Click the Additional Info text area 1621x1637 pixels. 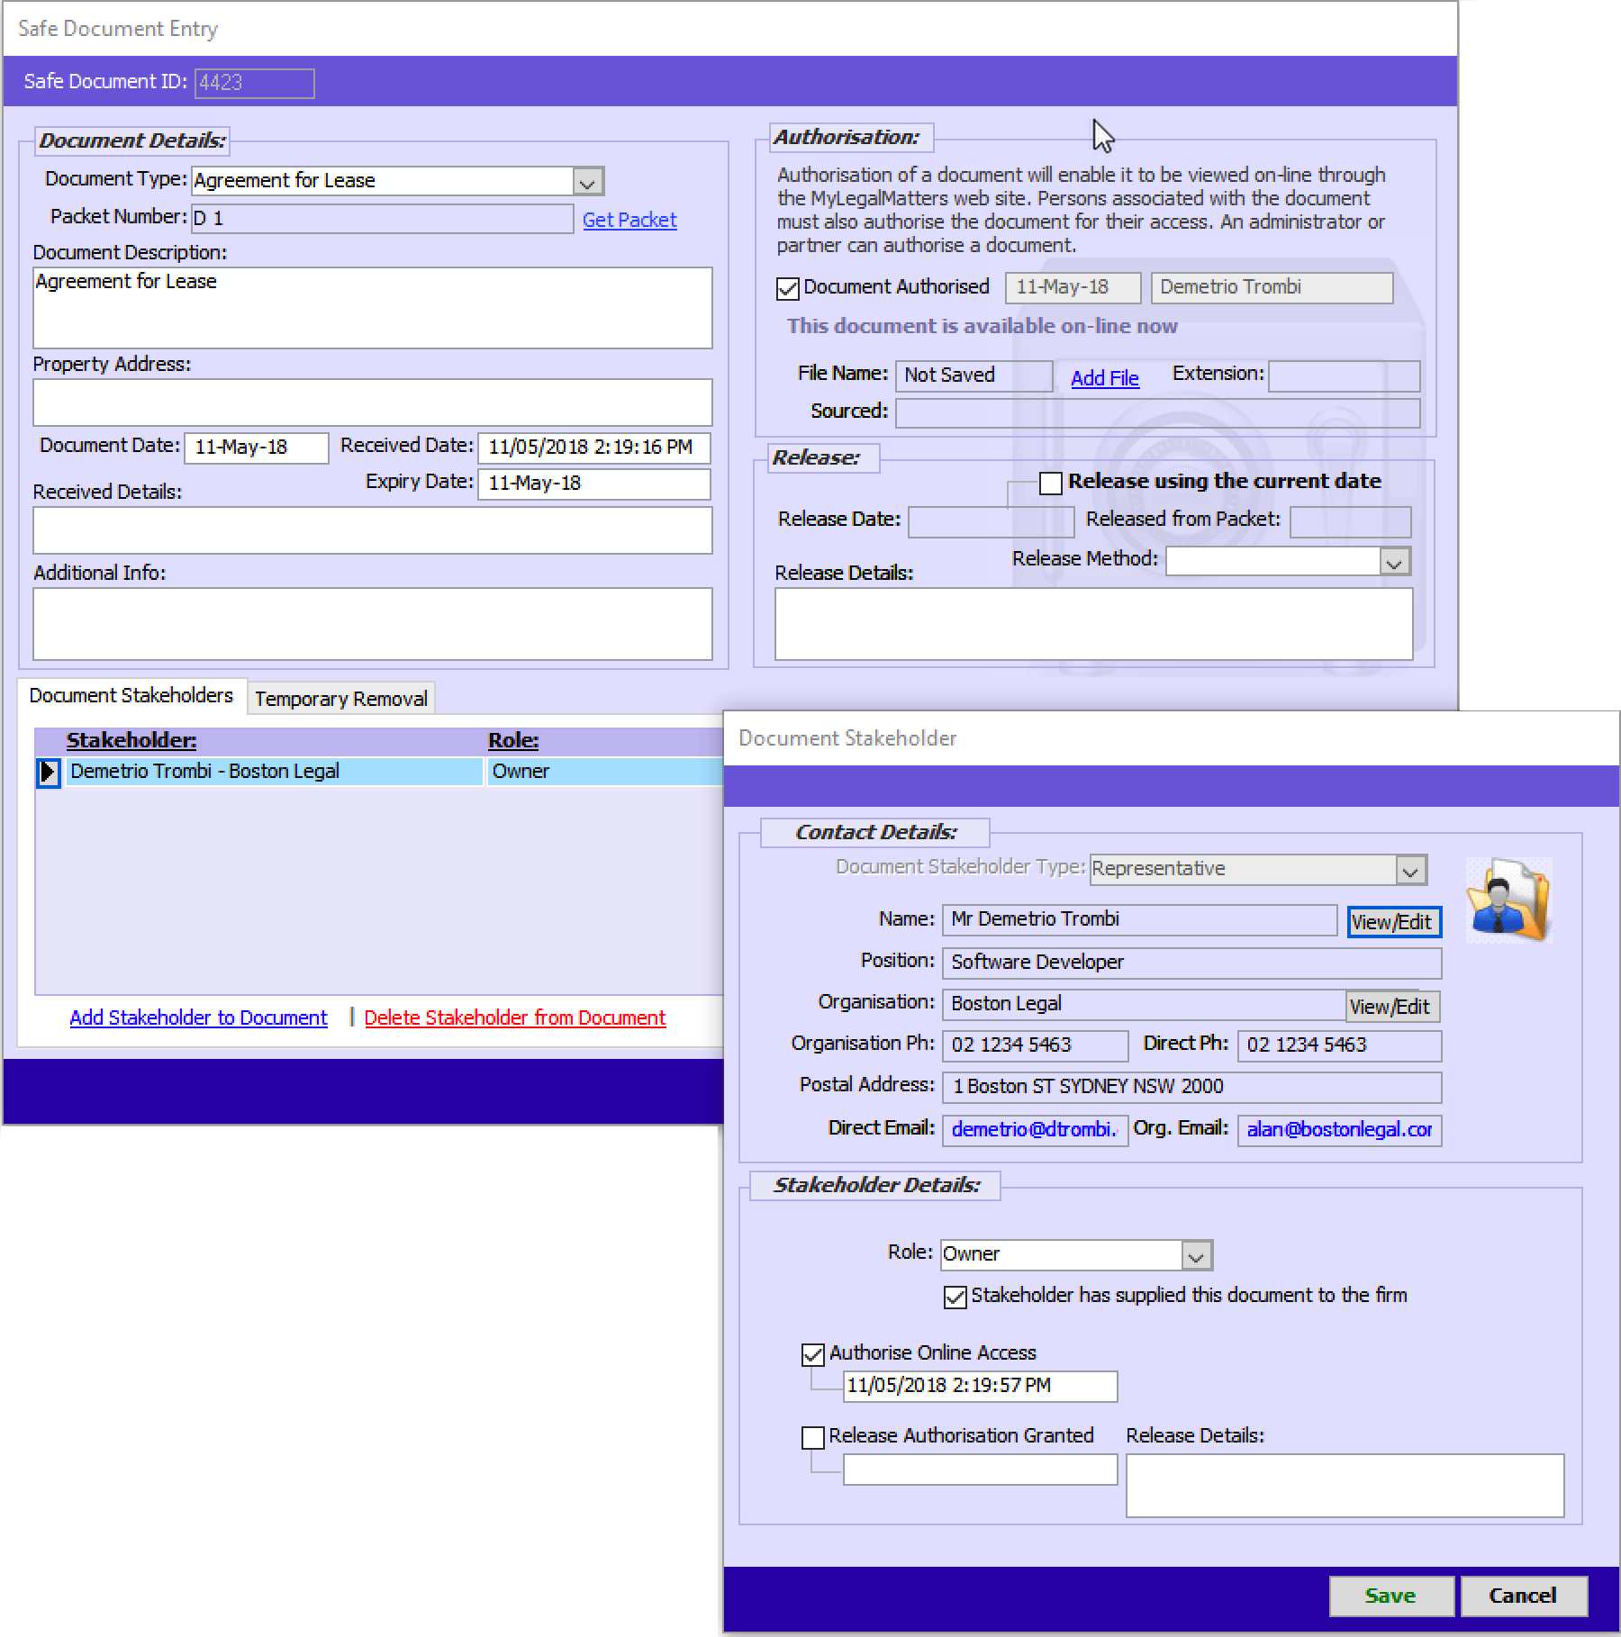pos(373,624)
